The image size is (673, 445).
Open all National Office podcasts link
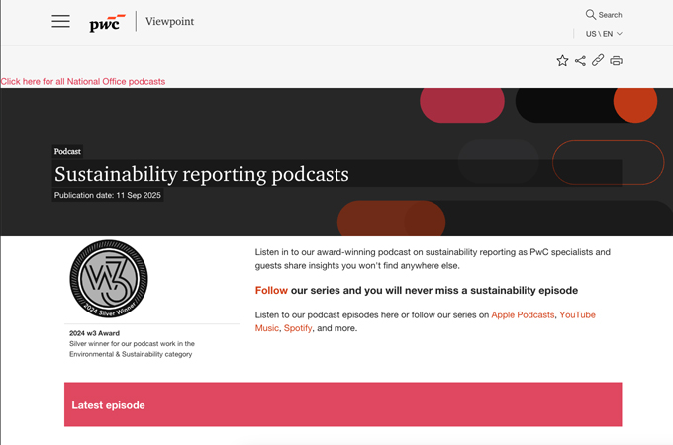[x=83, y=81]
